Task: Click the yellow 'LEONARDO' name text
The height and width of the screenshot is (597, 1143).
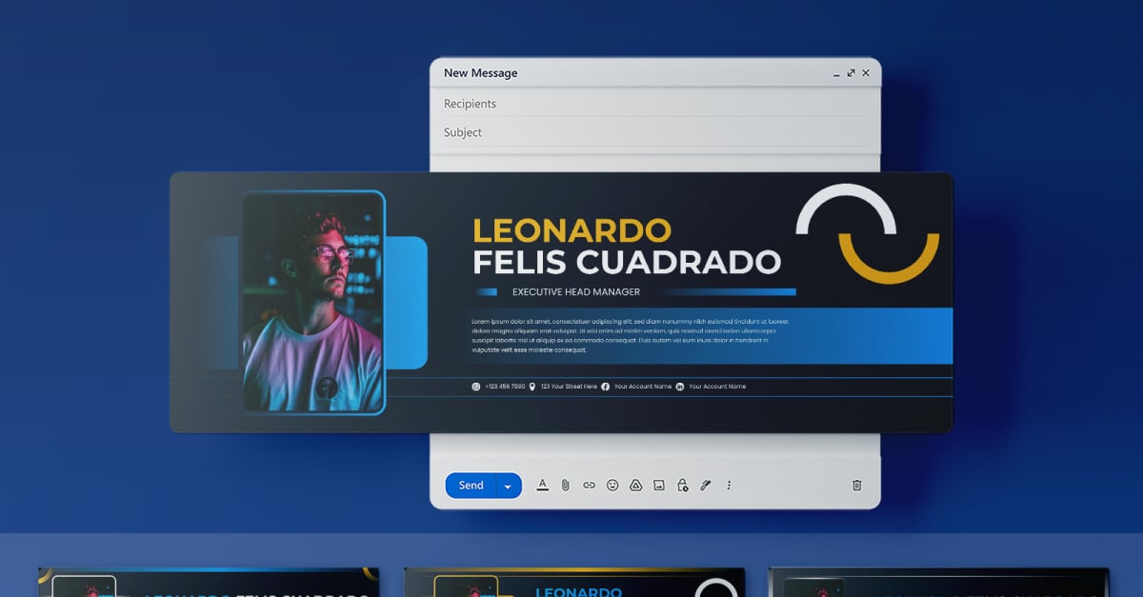Action: tap(572, 230)
